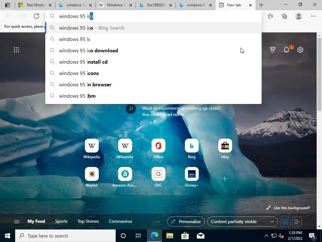This screenshot has height=242, width=322.
Task: Click taskbar Type here to search box
Action: tap(65, 236)
